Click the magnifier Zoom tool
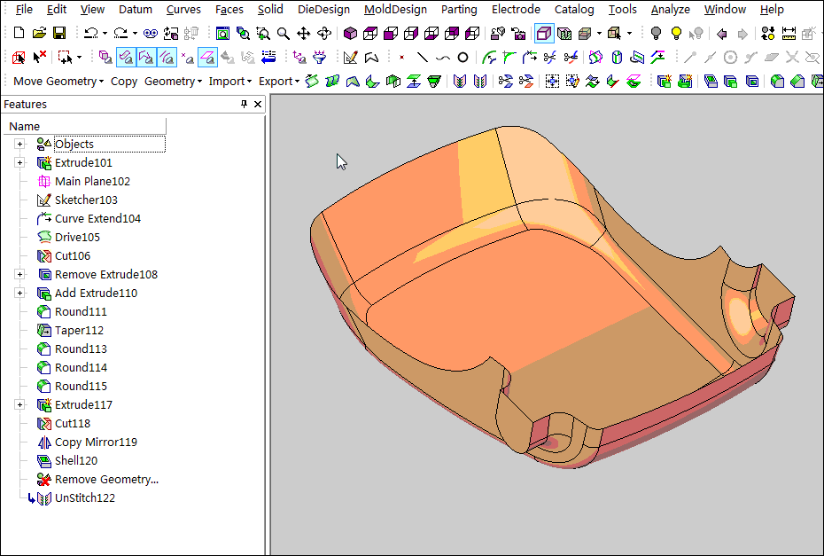Screen dimensions: 824x556 284,34
